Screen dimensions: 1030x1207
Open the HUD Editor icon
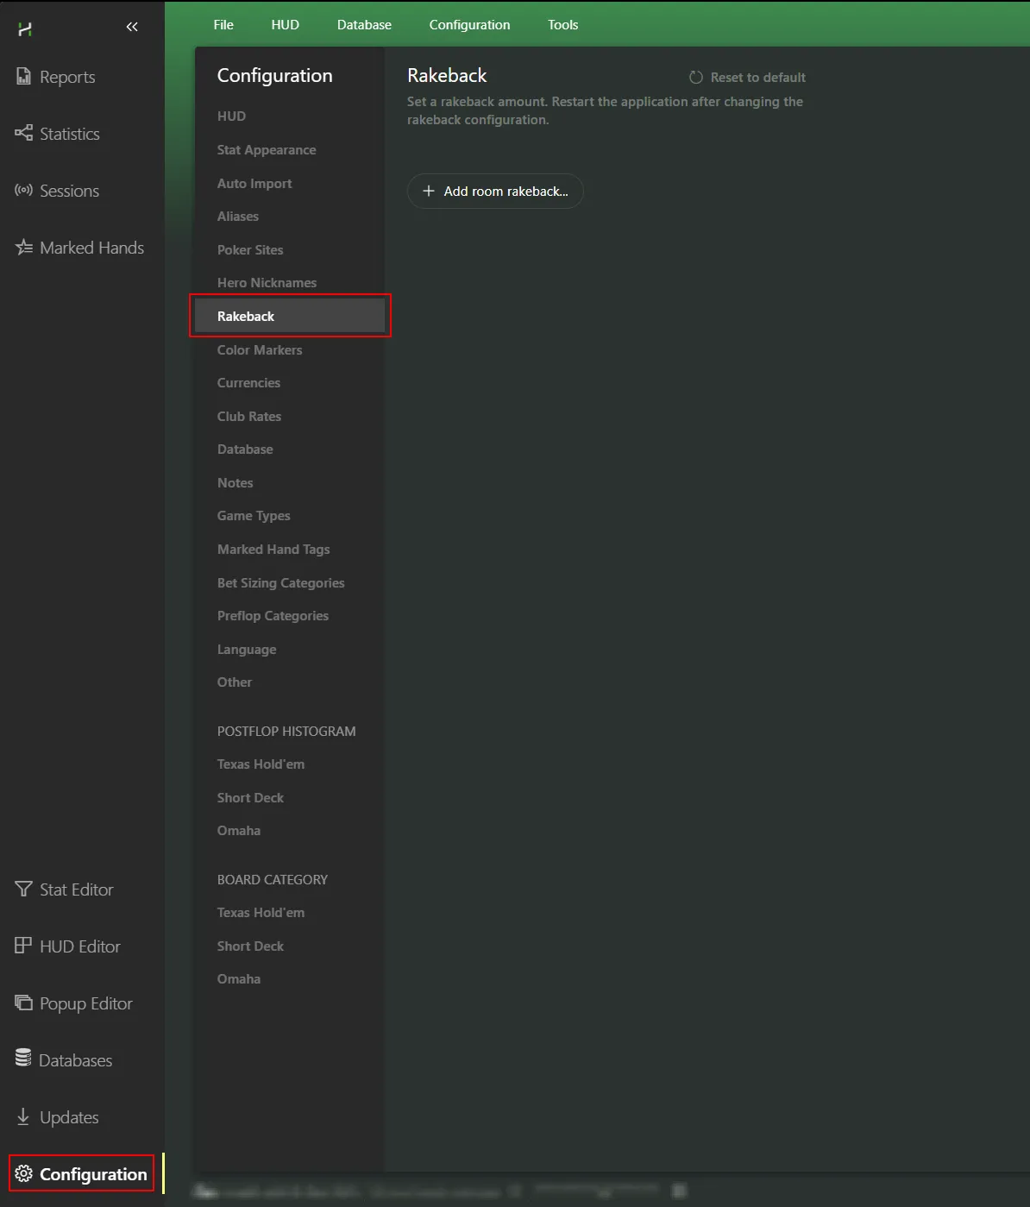23,946
